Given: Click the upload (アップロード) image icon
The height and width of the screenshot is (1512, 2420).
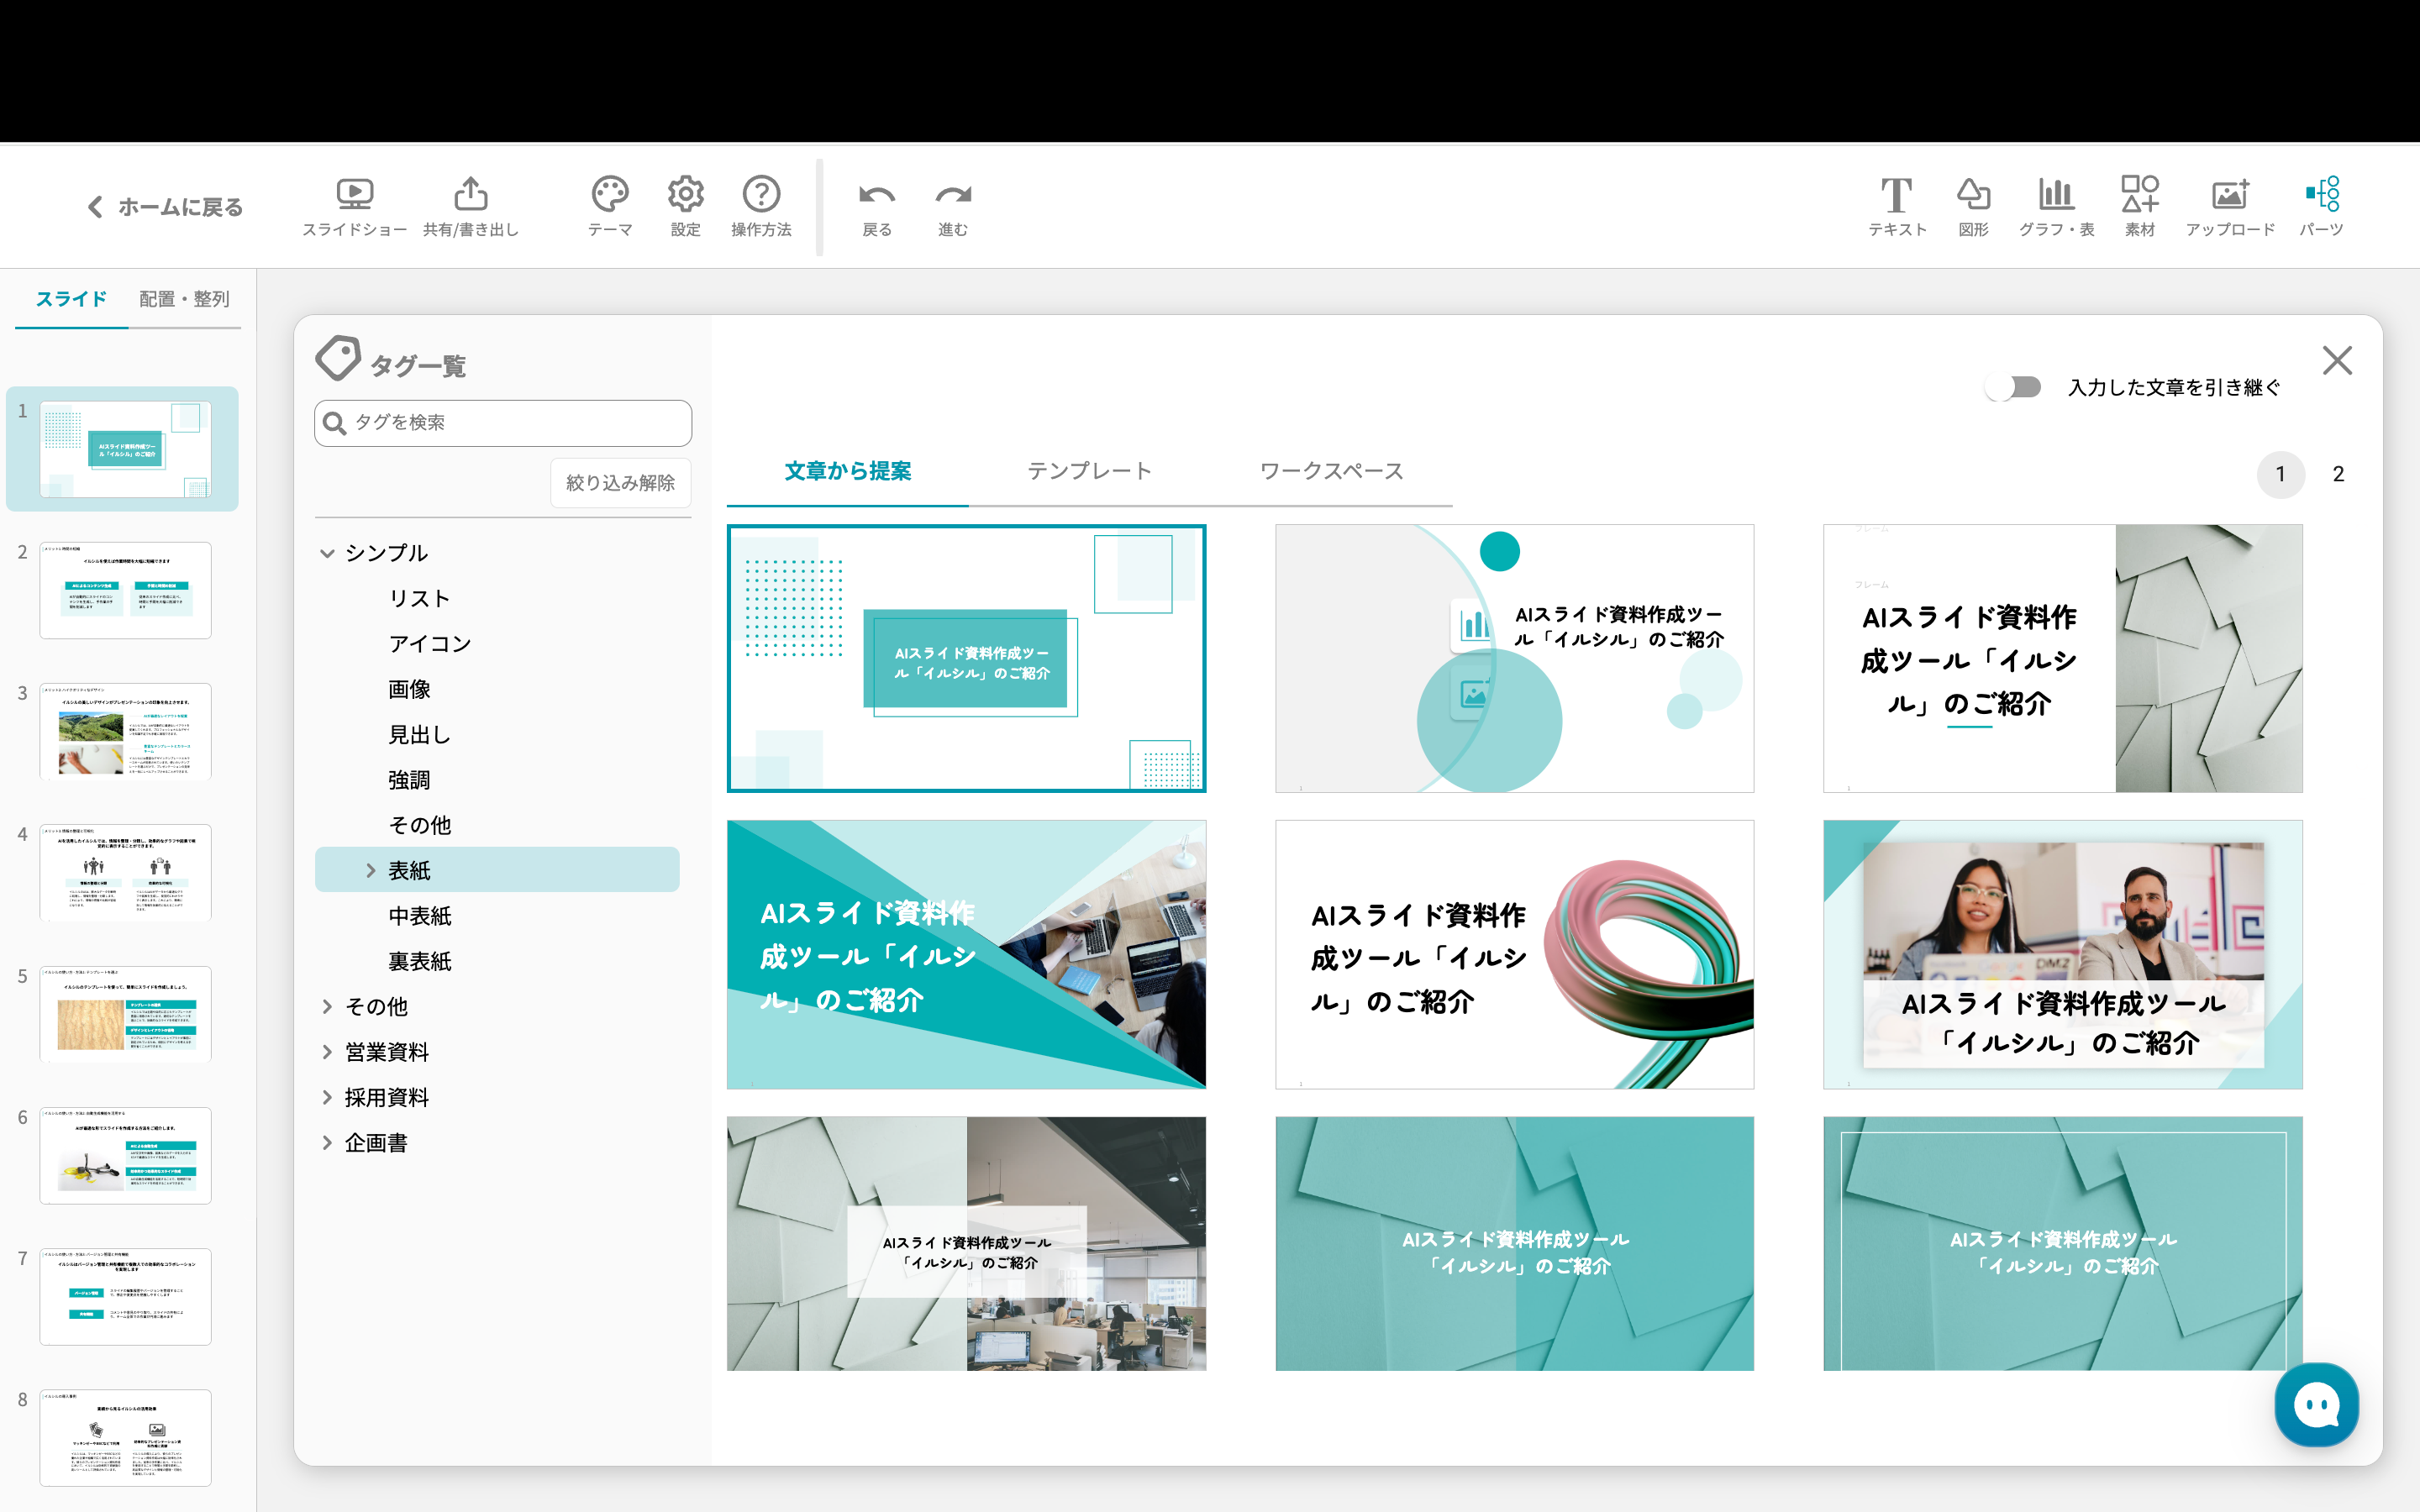Looking at the screenshot, I should (x=2229, y=194).
